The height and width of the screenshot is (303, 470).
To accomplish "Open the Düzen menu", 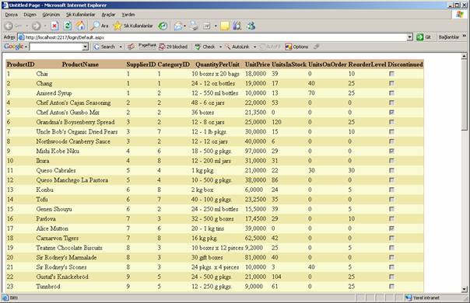I will click(30, 14).
